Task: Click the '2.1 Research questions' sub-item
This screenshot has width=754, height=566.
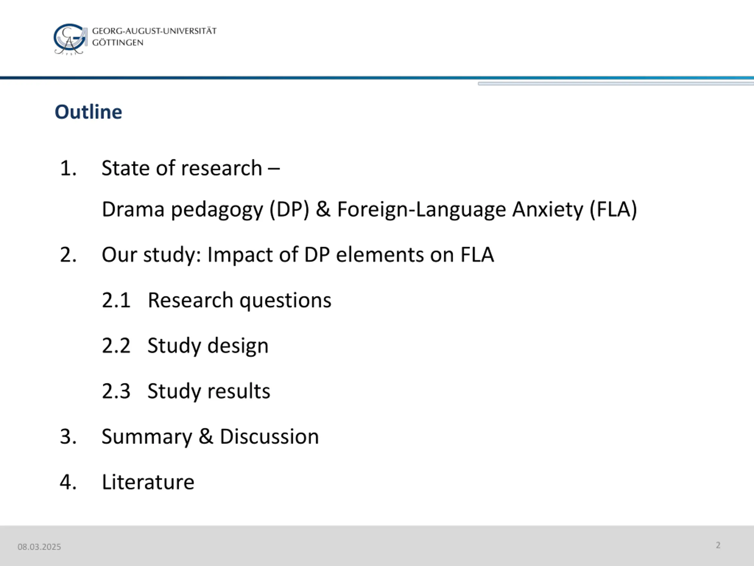Action: pos(216,301)
